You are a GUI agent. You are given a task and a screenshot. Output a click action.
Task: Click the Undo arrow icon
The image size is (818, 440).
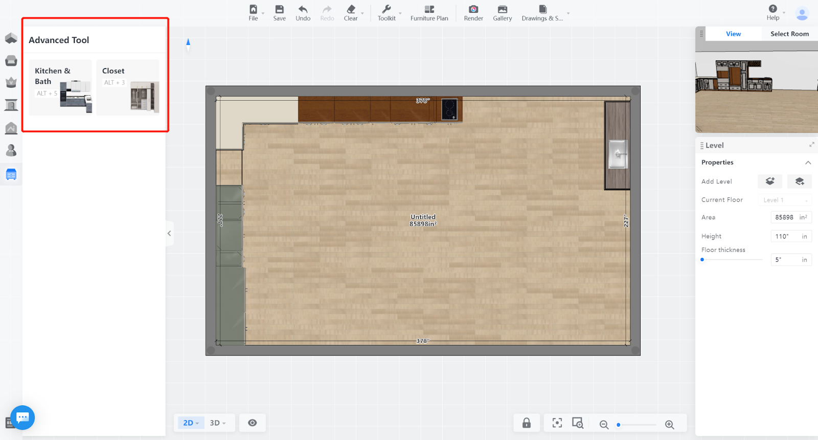point(303,10)
